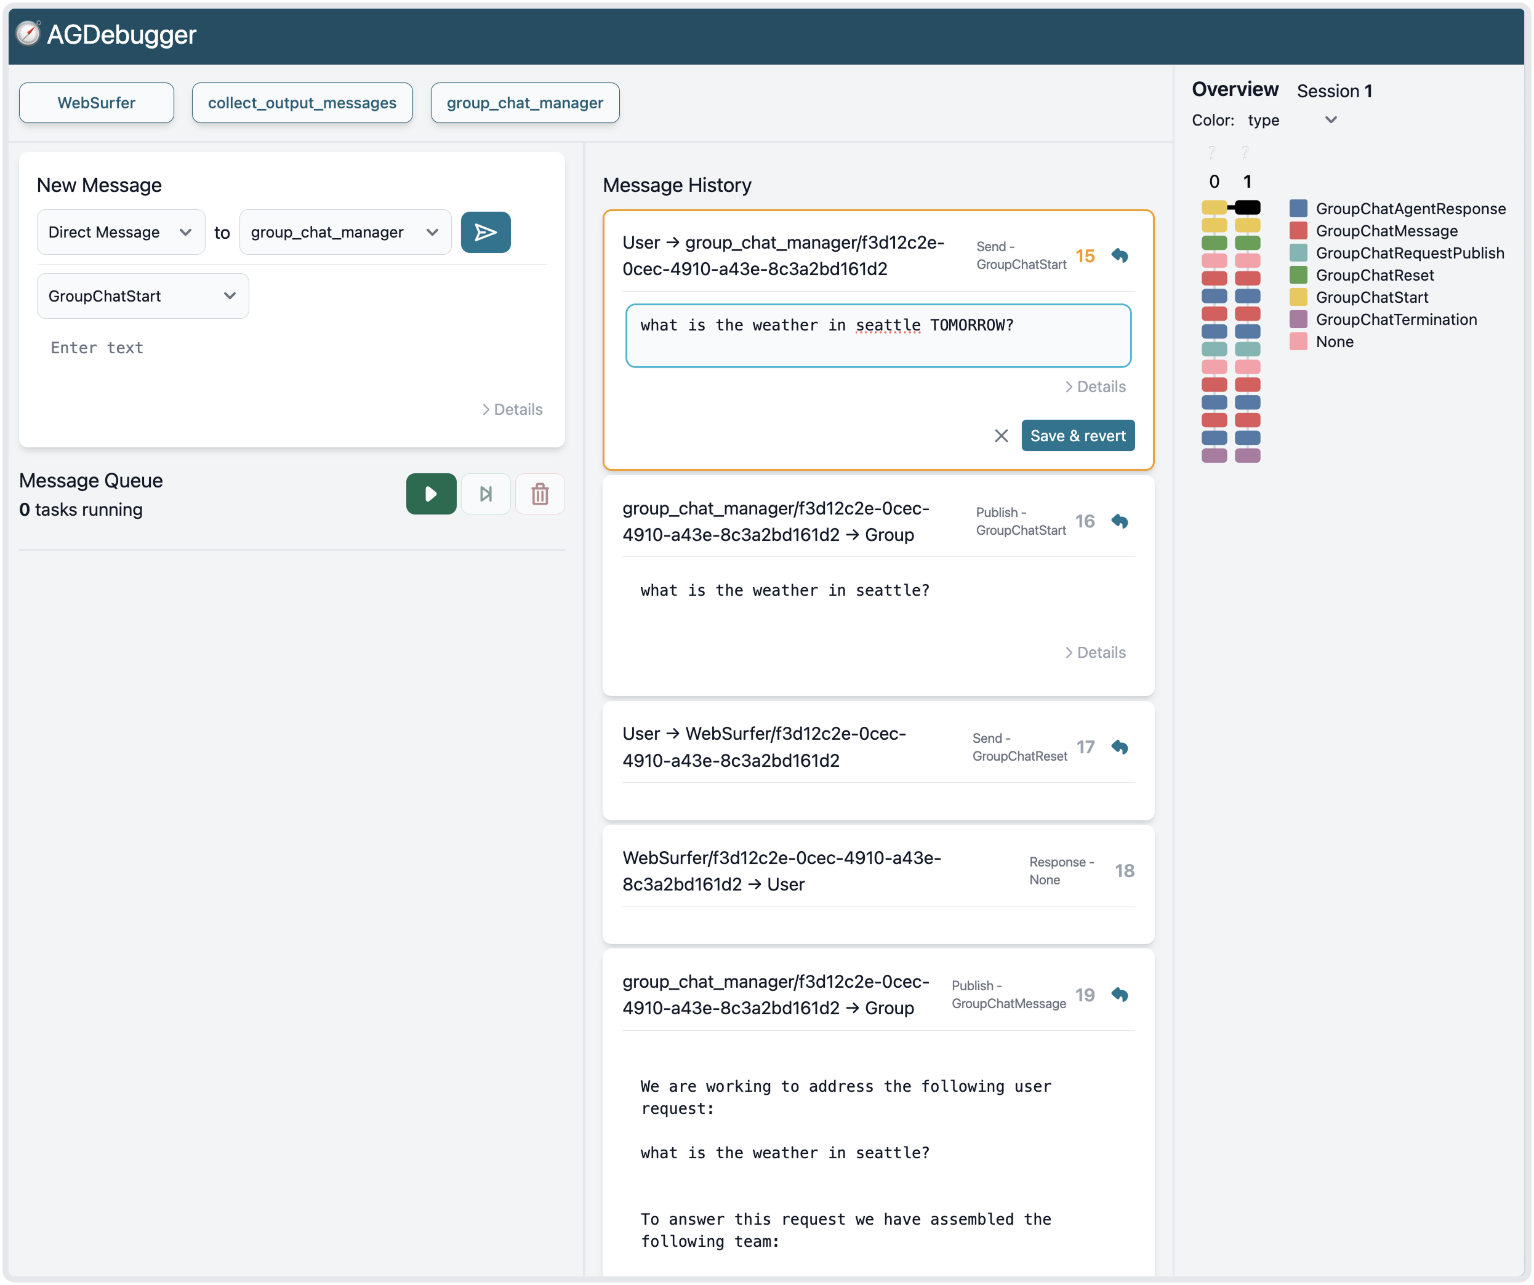Open the group_chat_manager recipient dropdown
Image resolution: width=1534 pixels, height=1285 pixels.
click(345, 232)
